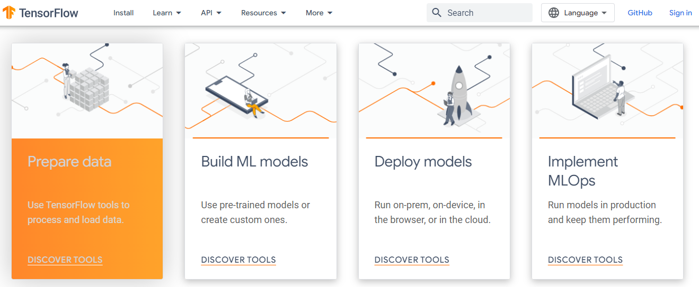Click the globe icon in Language button
Viewport: 699px width, 287px height.
pyautogui.click(x=554, y=13)
